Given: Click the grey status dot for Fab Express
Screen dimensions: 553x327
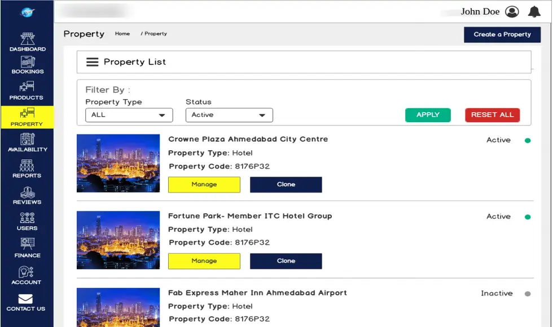Looking at the screenshot, I should click(x=528, y=294).
